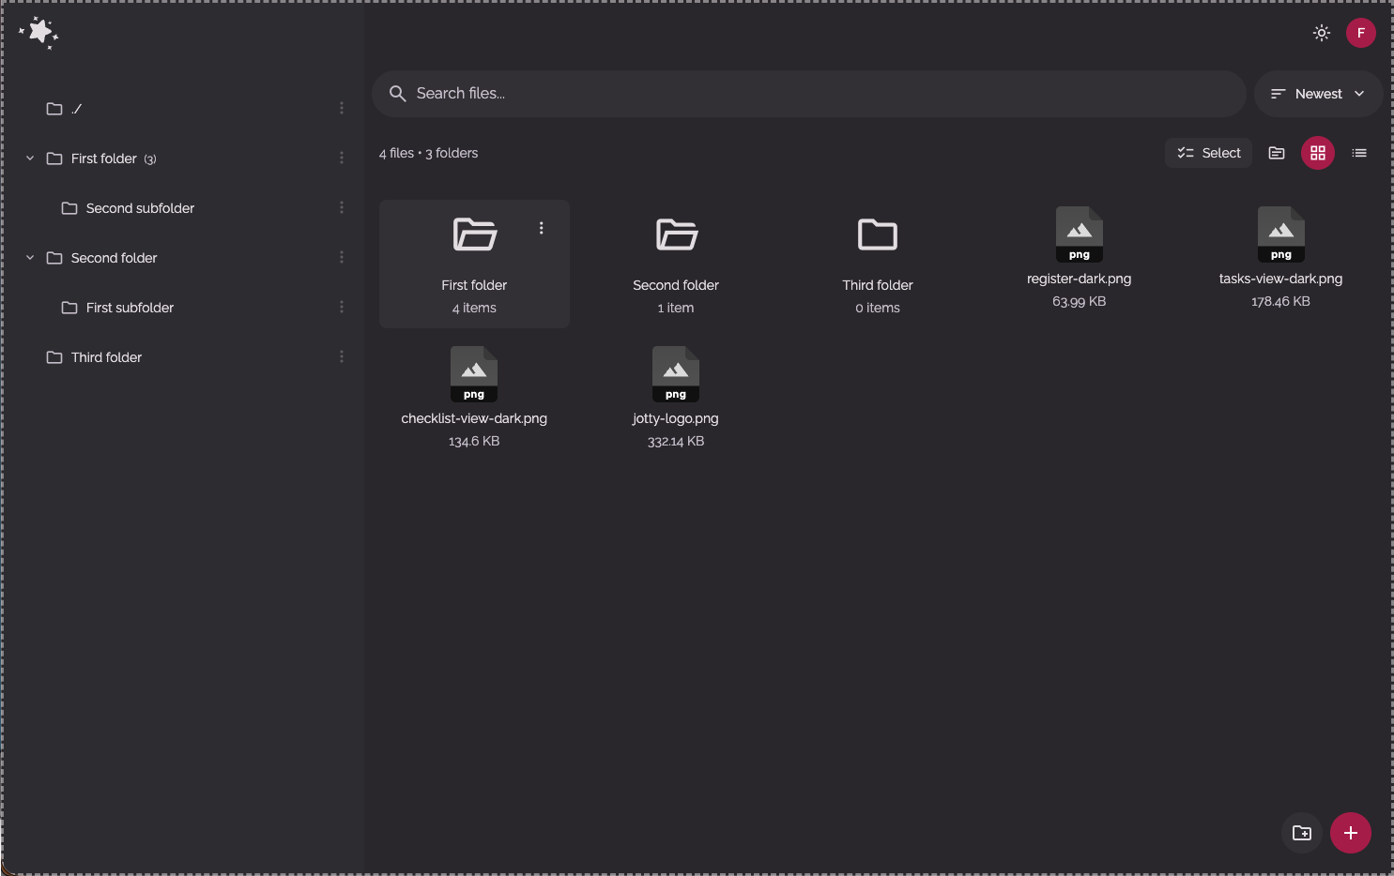This screenshot has width=1394, height=876.
Task: Click the star logo icon
Action: click(39, 33)
